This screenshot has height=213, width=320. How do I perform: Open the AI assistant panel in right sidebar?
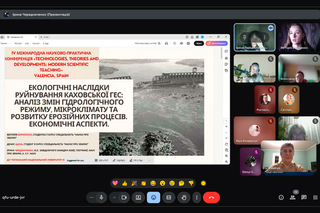point(226,51)
